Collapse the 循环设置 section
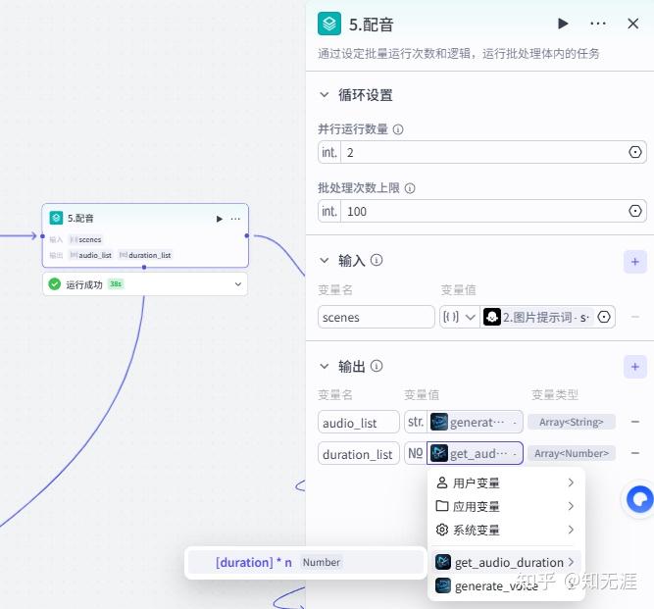Image resolution: width=654 pixels, height=609 pixels. 325,95
